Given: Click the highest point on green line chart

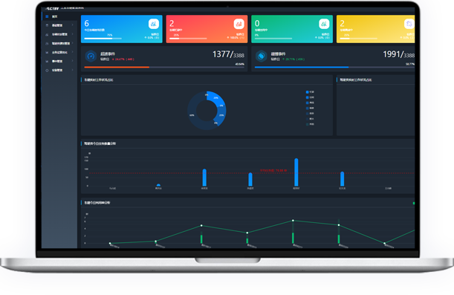Looking at the screenshot, I should (293, 221).
